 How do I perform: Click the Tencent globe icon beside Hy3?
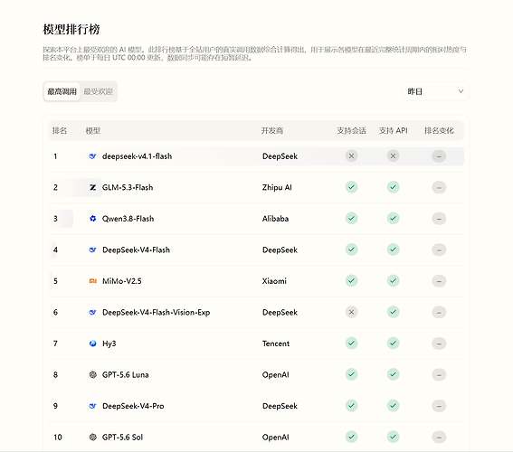(x=92, y=344)
